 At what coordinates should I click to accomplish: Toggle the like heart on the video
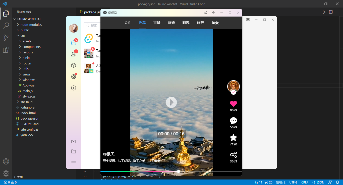[x=233, y=104]
